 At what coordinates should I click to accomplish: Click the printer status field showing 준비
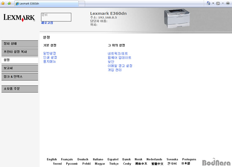56,17
